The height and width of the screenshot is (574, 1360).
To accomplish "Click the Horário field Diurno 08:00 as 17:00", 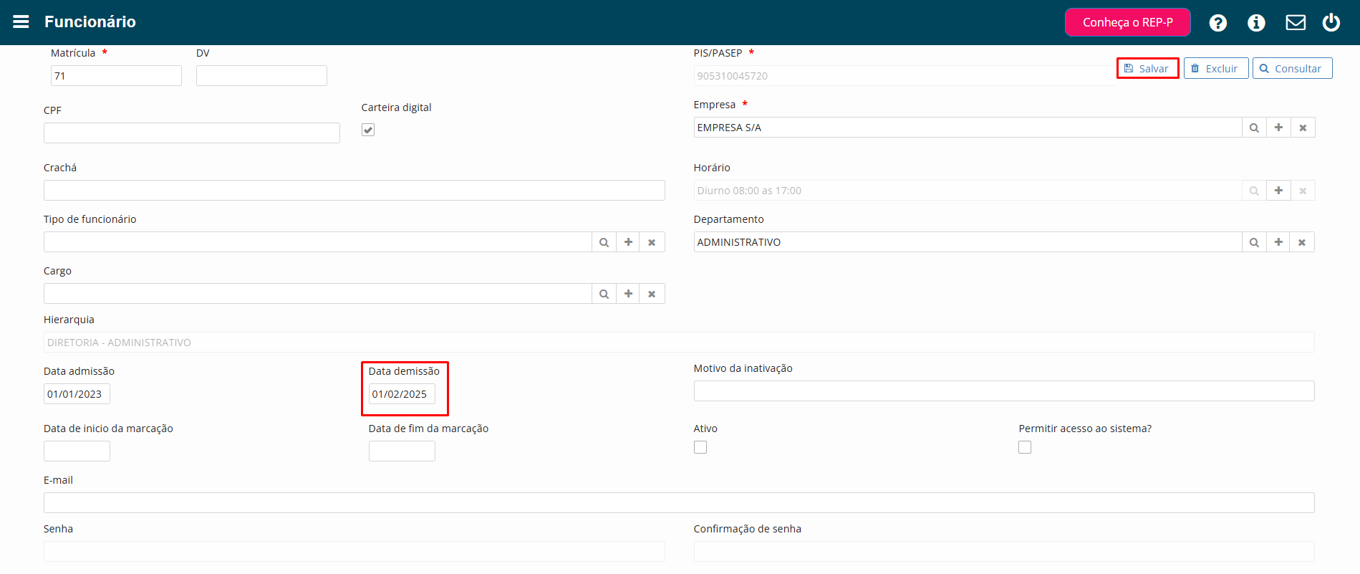I will pyautogui.click(x=968, y=191).
